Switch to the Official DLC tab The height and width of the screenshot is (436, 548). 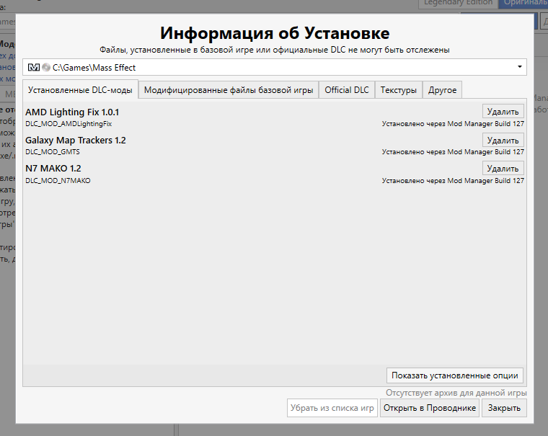[347, 90]
